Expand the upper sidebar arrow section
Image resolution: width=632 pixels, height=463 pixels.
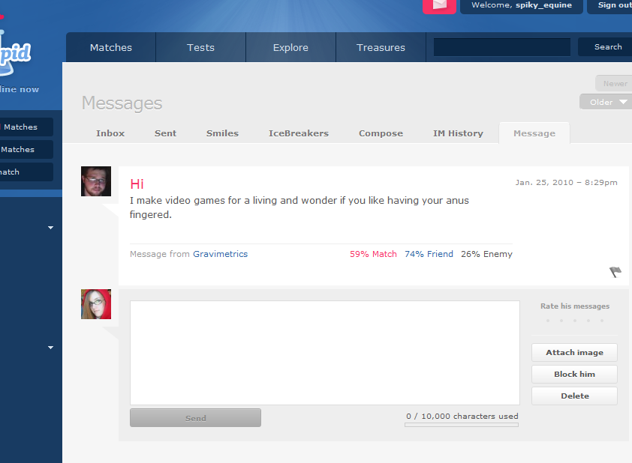tap(51, 227)
